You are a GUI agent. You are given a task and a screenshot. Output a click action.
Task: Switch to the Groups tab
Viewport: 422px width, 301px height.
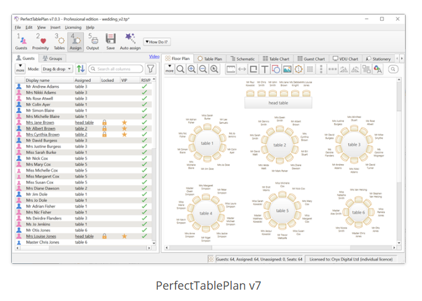pos(52,58)
